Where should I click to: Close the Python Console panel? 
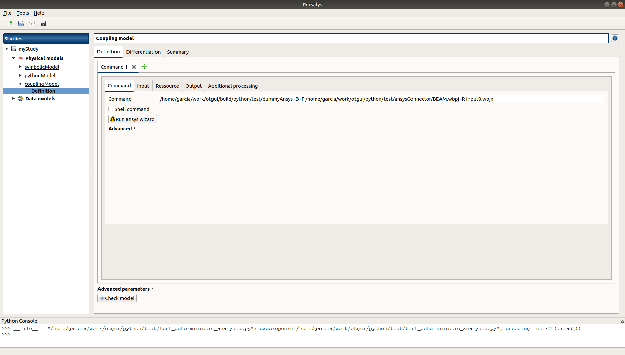pyautogui.click(x=622, y=321)
